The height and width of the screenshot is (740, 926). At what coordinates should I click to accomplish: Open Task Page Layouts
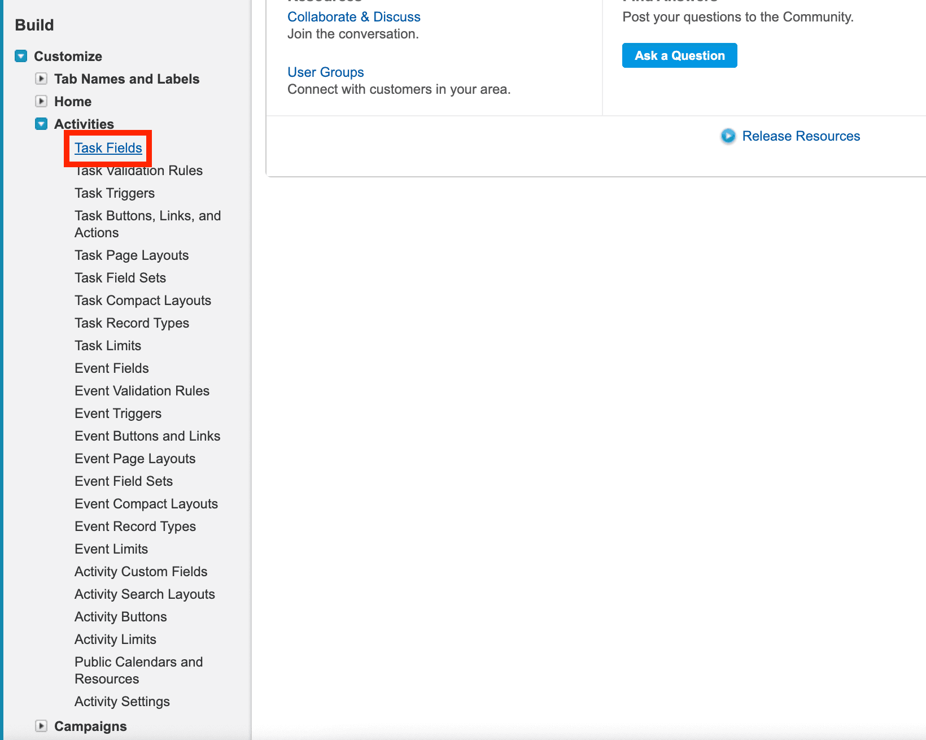(x=132, y=255)
